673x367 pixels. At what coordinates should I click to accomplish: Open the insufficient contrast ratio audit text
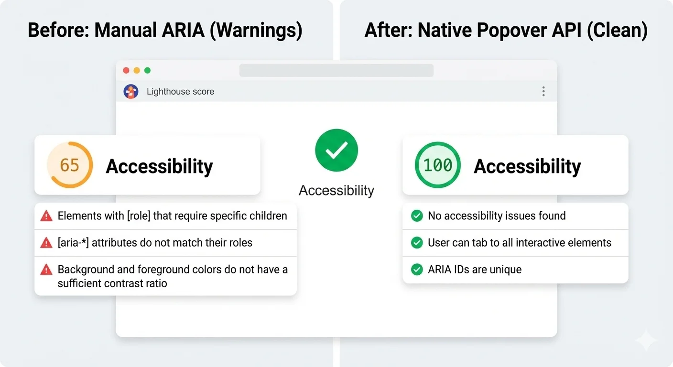pyautogui.click(x=173, y=276)
